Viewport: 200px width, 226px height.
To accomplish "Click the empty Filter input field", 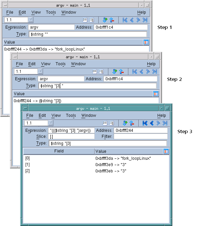I will click(x=140, y=136).
